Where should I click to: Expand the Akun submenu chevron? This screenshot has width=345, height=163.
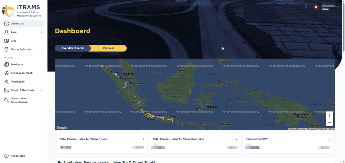[42, 32]
